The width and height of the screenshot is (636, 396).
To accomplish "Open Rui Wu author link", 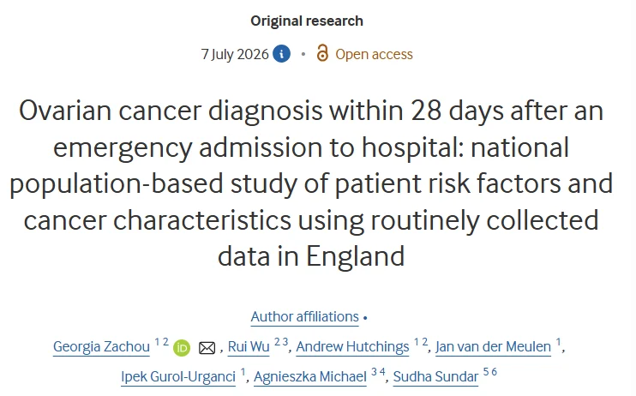I will pyautogui.click(x=249, y=347).
